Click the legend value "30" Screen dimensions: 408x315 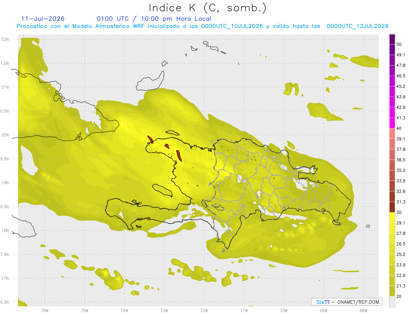(x=399, y=212)
